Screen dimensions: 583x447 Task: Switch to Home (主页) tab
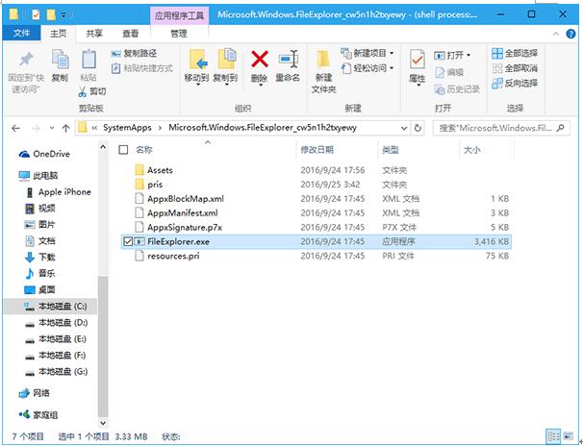(x=59, y=34)
